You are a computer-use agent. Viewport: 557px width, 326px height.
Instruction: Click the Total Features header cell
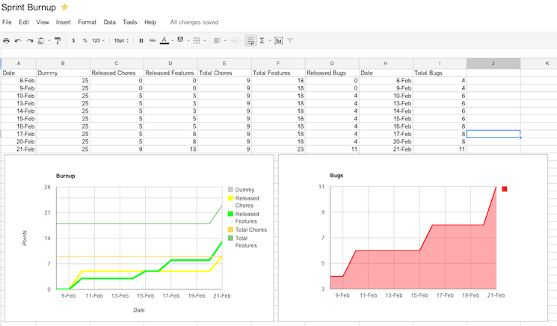pyautogui.click(x=278, y=73)
